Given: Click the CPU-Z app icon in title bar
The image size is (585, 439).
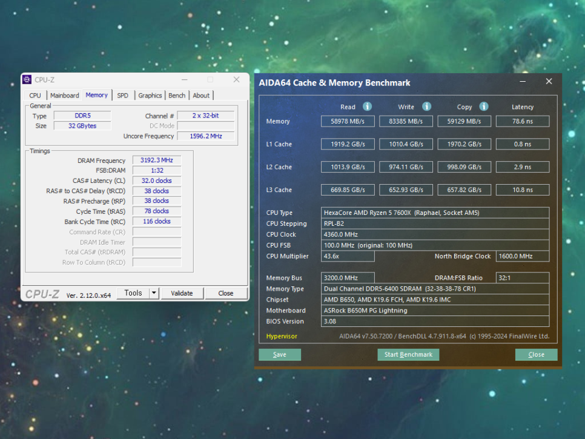Looking at the screenshot, I should click(27, 79).
